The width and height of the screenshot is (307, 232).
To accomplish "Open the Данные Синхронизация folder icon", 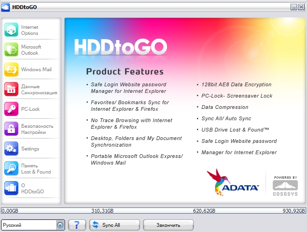I will [x=11, y=89].
